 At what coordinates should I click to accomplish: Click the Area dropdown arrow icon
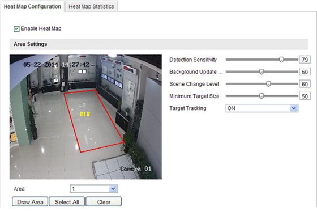click(113, 189)
